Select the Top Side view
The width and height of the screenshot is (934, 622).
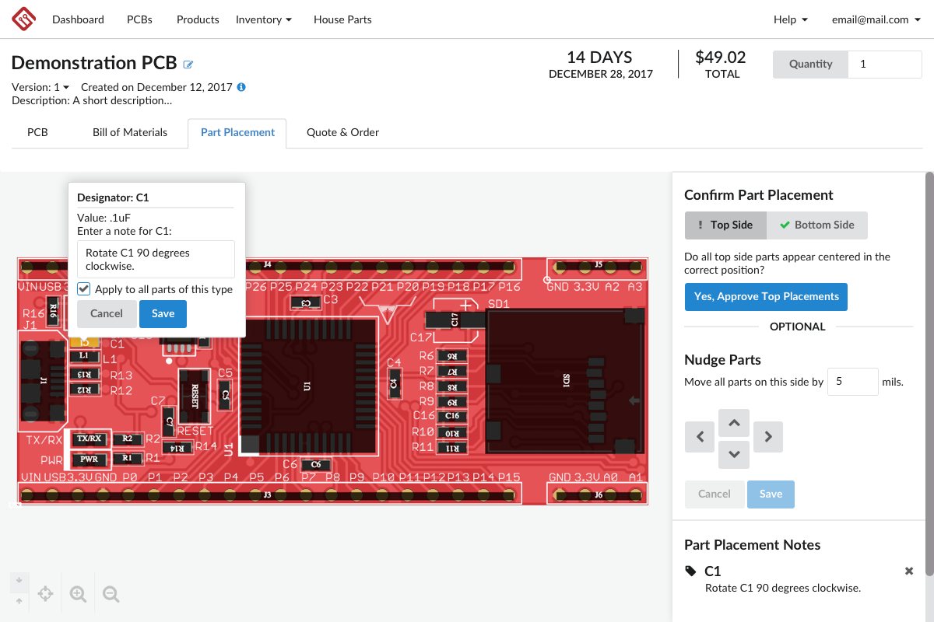[725, 225]
